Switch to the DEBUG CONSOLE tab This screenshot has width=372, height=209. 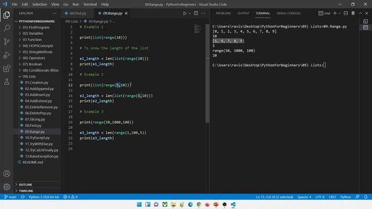288,13
